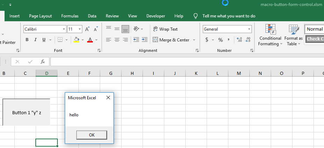Switch to the Page Layout tab
This screenshot has height=148, width=324.
41,16
